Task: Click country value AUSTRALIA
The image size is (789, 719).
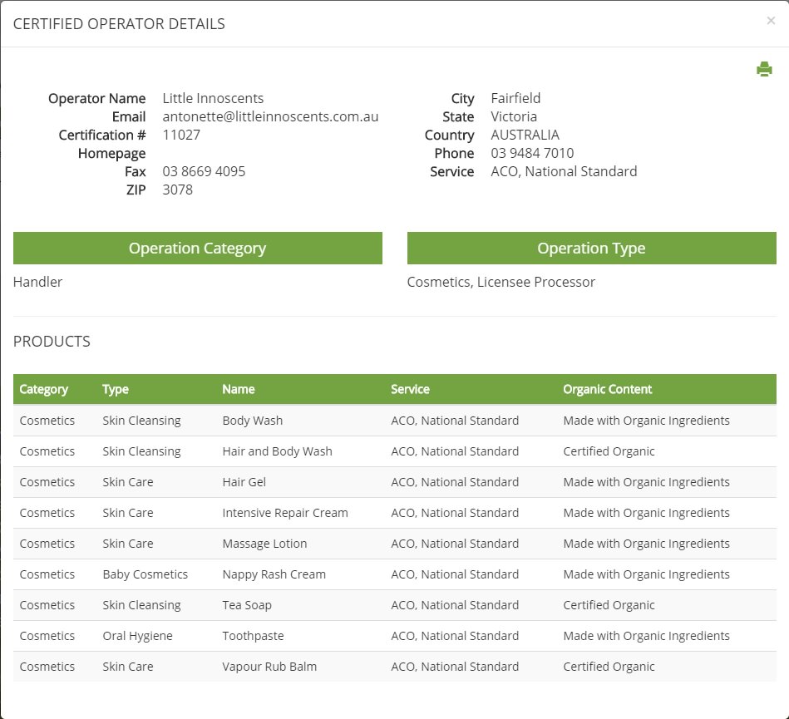Action: (x=525, y=135)
